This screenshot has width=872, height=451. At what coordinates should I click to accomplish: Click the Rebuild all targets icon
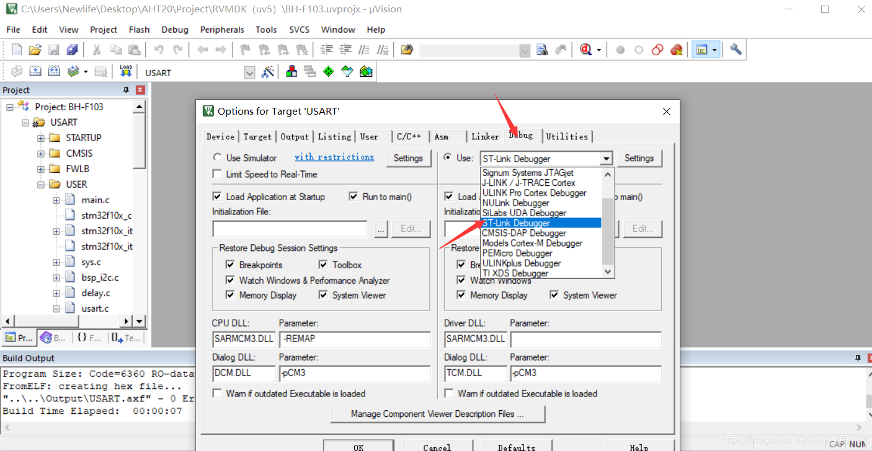click(54, 72)
